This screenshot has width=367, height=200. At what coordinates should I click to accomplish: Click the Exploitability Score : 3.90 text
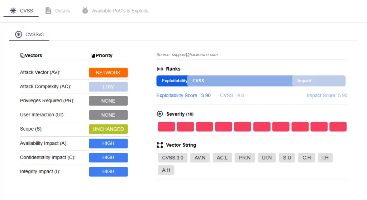(183, 96)
